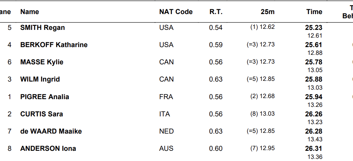The height and width of the screenshot is (161, 353).
Task: Select swimmer name SMITH Regan
Action: point(42,27)
